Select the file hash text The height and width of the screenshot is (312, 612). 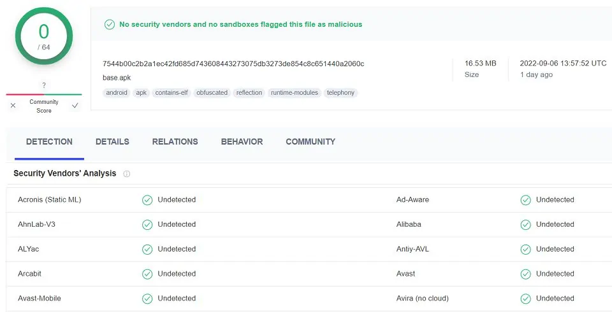click(233, 64)
